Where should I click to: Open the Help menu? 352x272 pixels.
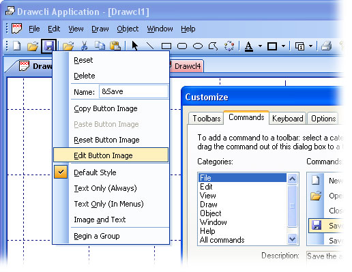pyautogui.click(x=188, y=29)
